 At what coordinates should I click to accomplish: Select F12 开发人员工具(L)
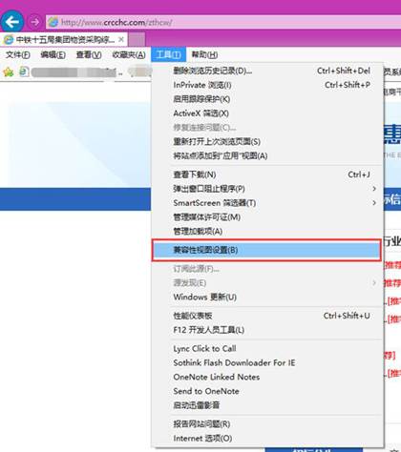(266, 330)
